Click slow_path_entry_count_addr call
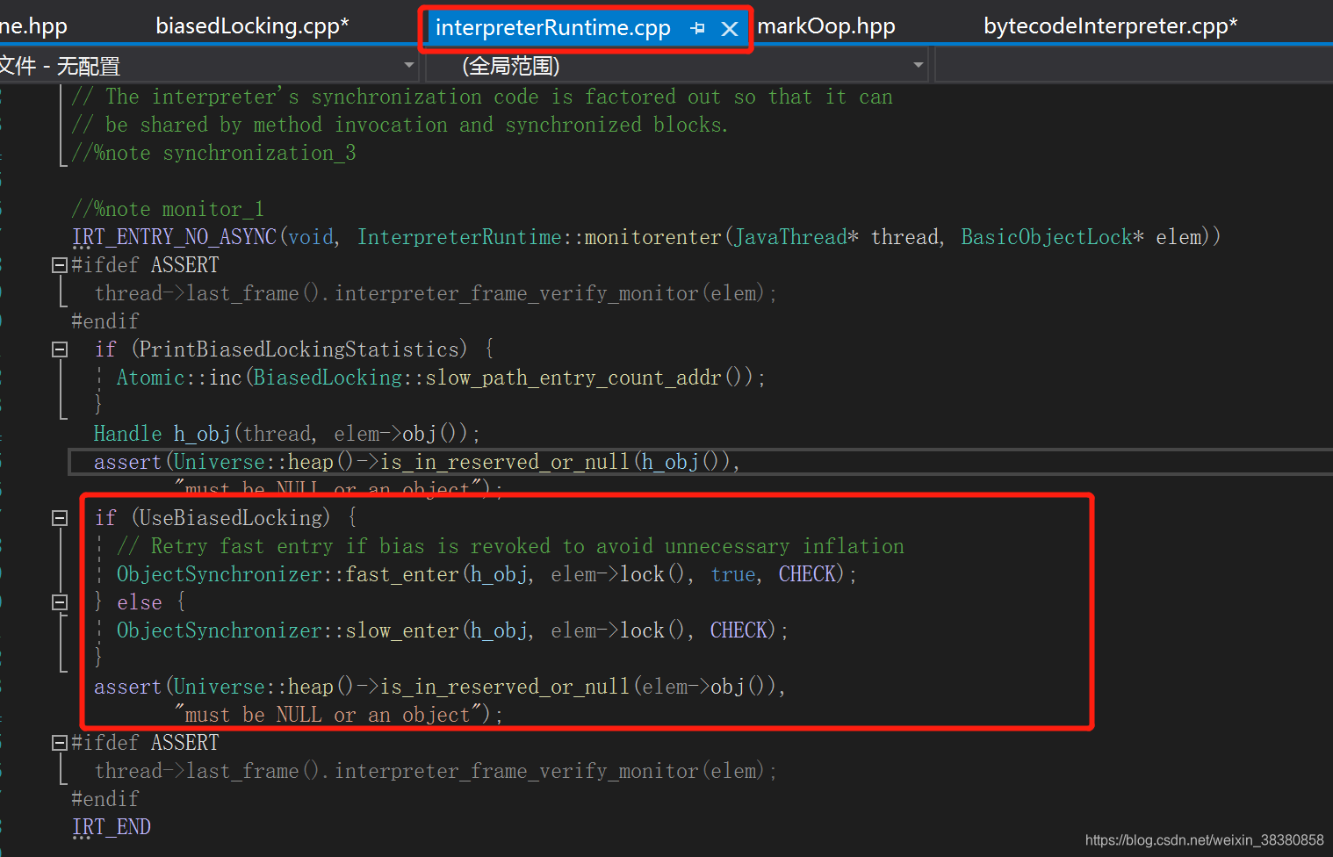Image resolution: width=1333 pixels, height=857 pixels. click(x=573, y=378)
